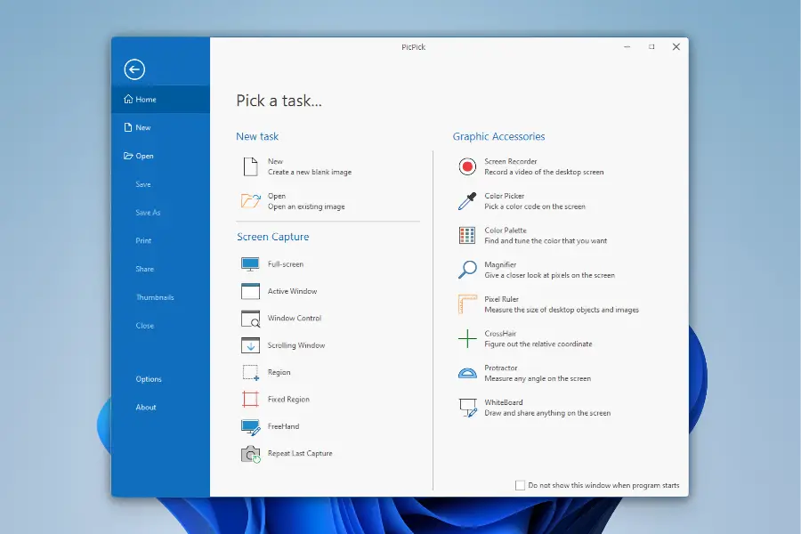Open the Magnifier tool
Image resolution: width=801 pixels, height=534 pixels.
coord(467,270)
